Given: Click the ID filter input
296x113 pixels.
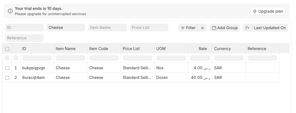Looking at the screenshot, I should pyautogui.click(x=24, y=27).
